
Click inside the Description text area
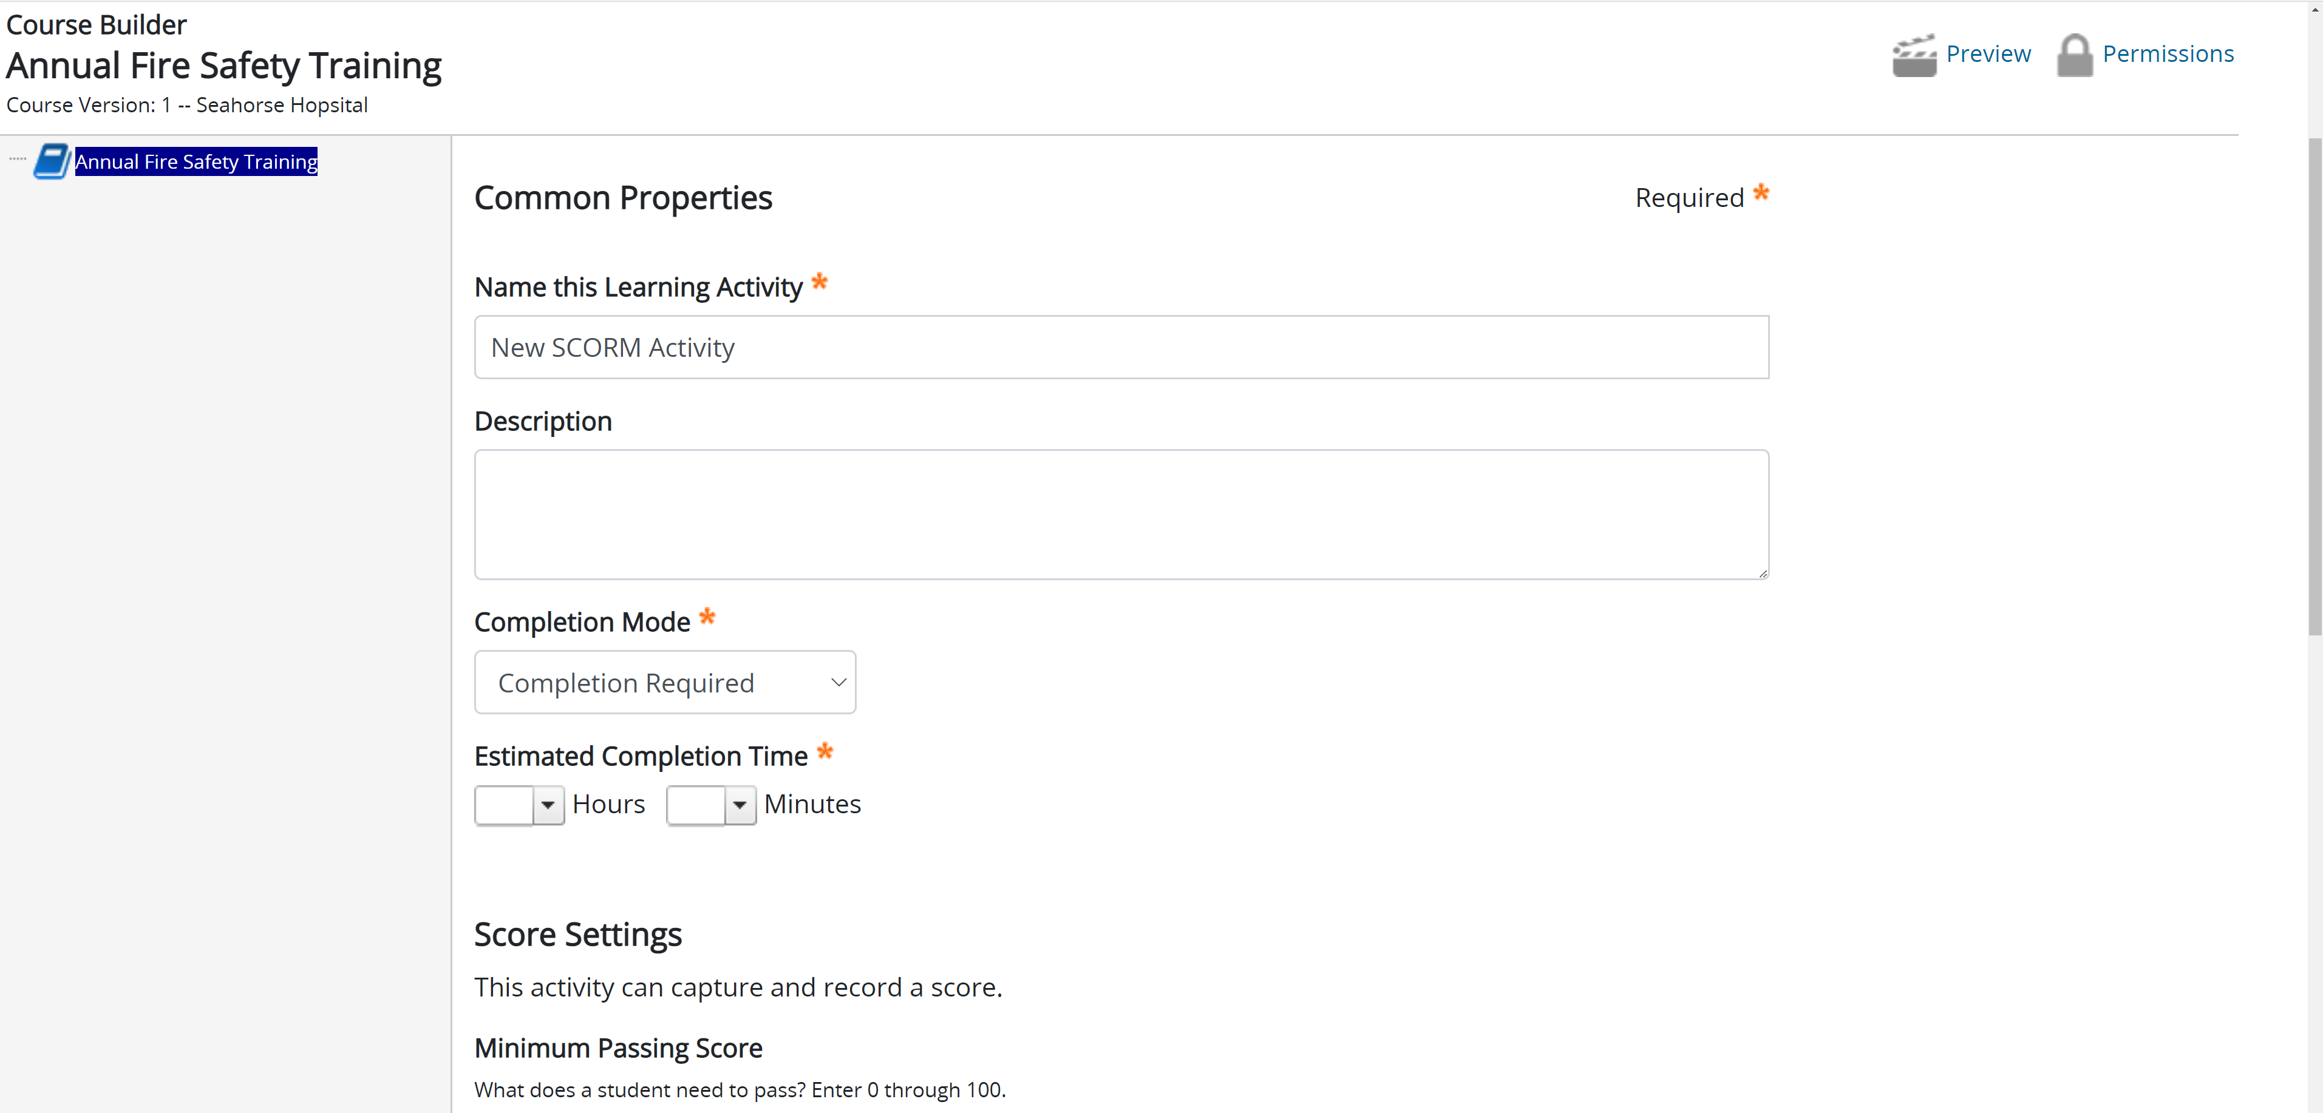(1121, 513)
